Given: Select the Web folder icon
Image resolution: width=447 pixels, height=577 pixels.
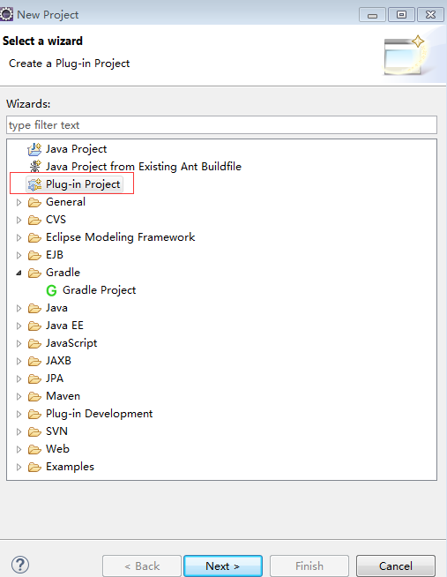Looking at the screenshot, I should click(x=34, y=449).
